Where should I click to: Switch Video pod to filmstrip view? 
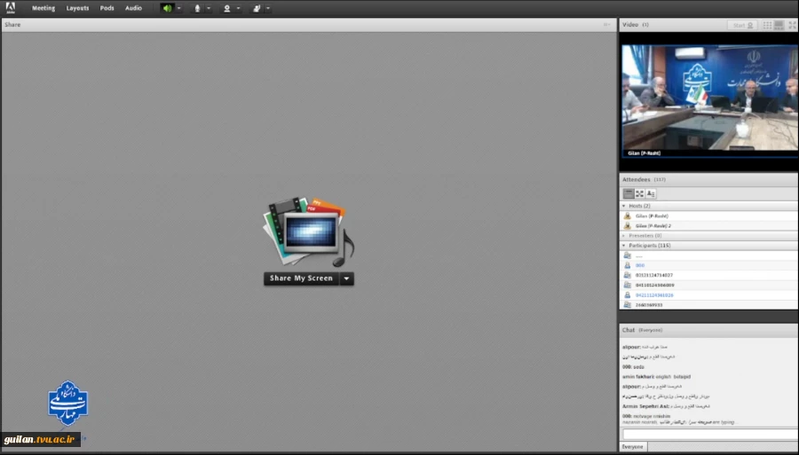point(779,25)
